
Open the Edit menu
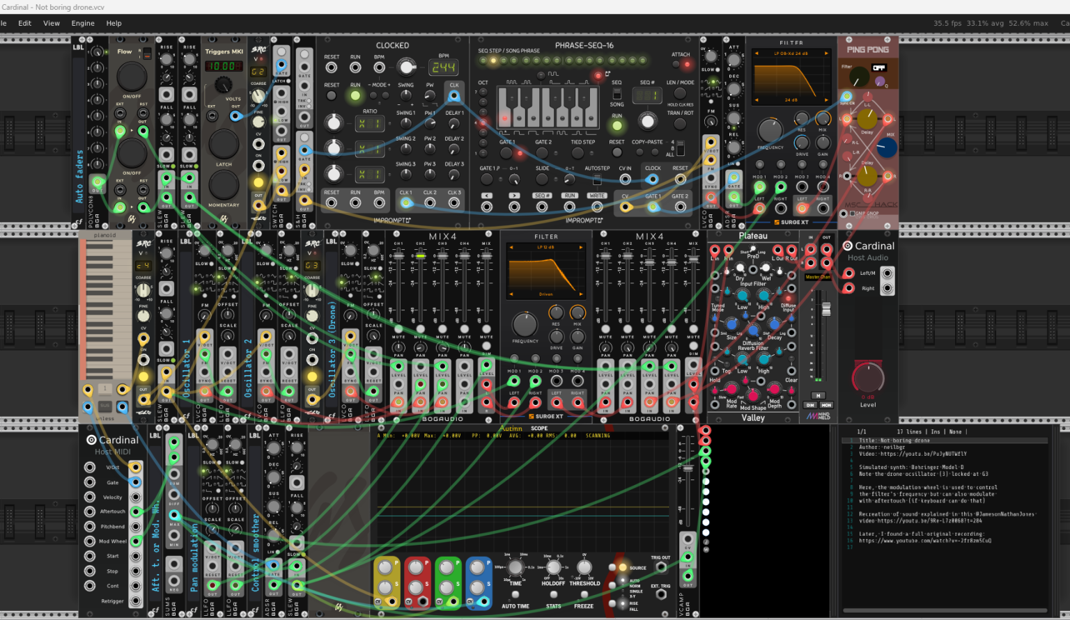pos(25,23)
